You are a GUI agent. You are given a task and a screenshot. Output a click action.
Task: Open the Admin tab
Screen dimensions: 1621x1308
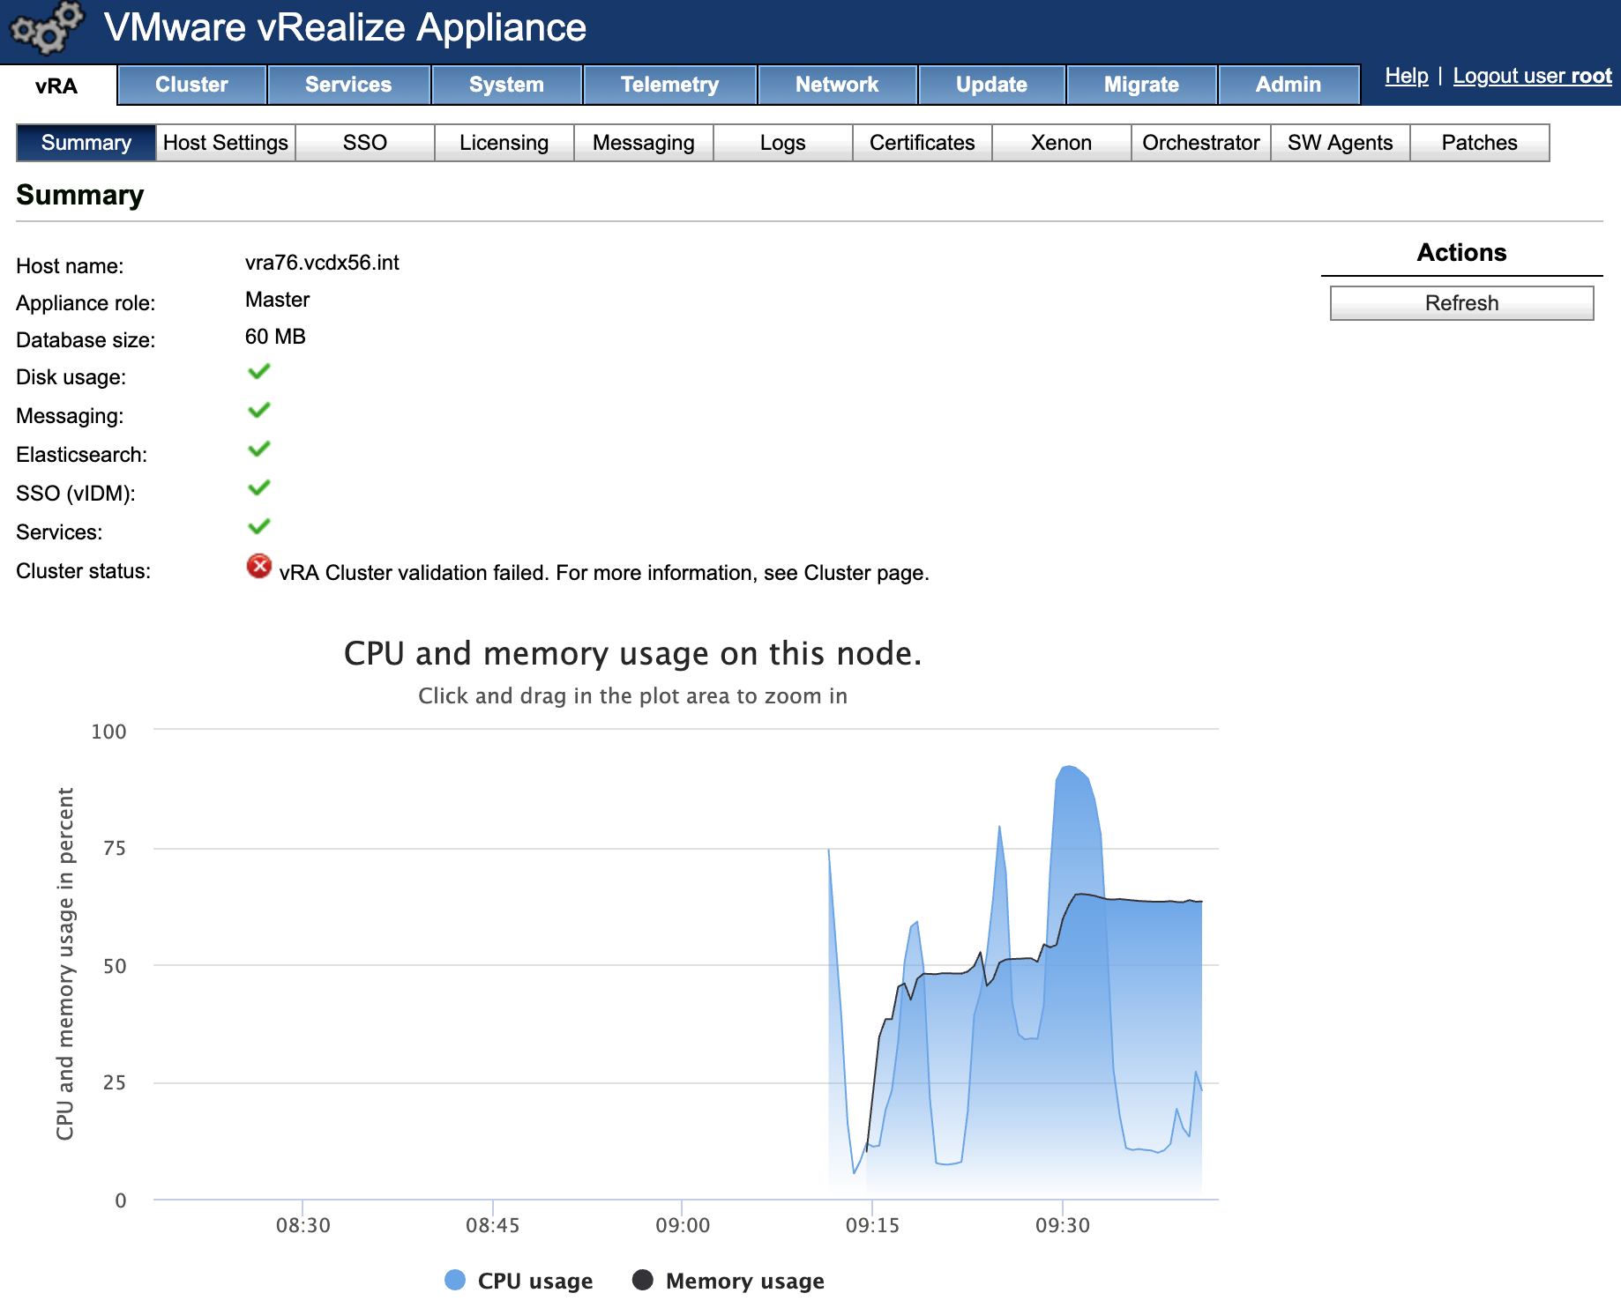(x=1289, y=85)
